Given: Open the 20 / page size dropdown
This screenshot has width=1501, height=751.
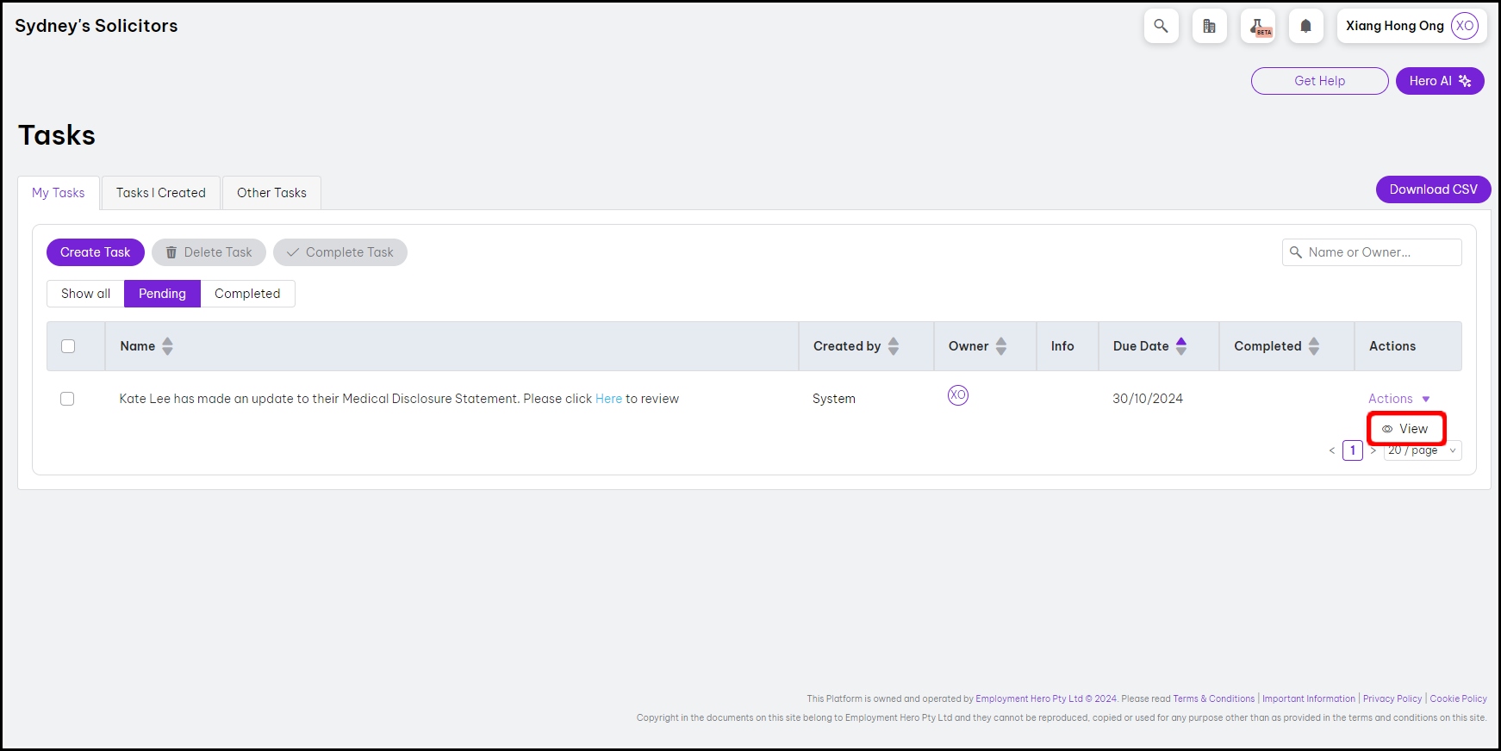Looking at the screenshot, I should point(1422,450).
